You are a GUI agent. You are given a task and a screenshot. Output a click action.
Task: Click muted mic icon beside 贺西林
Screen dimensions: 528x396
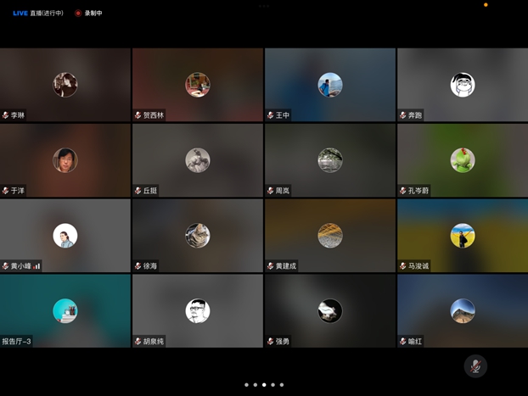pyautogui.click(x=138, y=115)
